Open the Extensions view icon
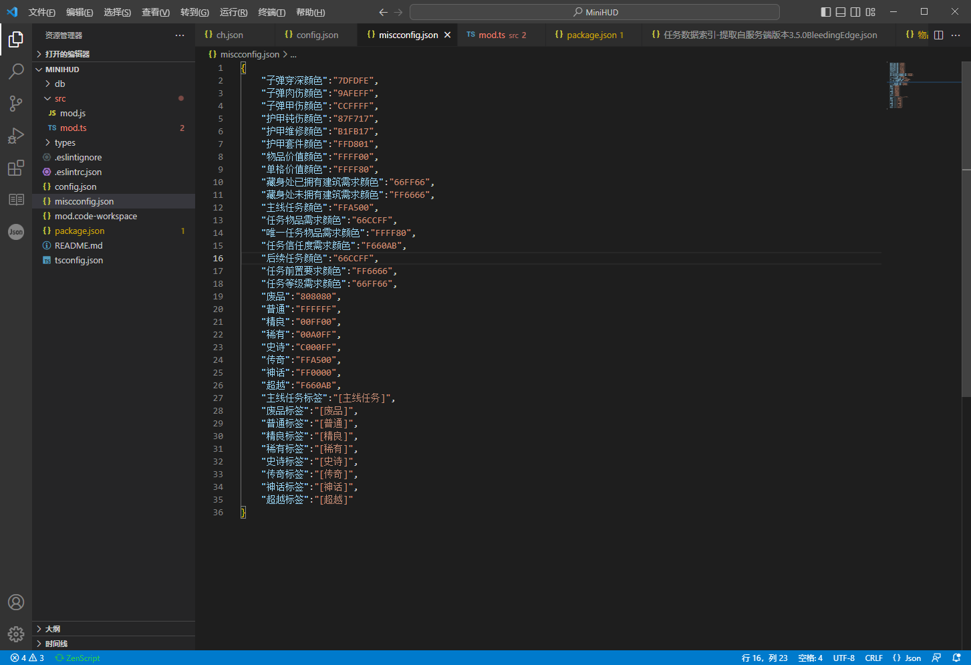Viewport: 971px width, 665px height. coord(16,168)
